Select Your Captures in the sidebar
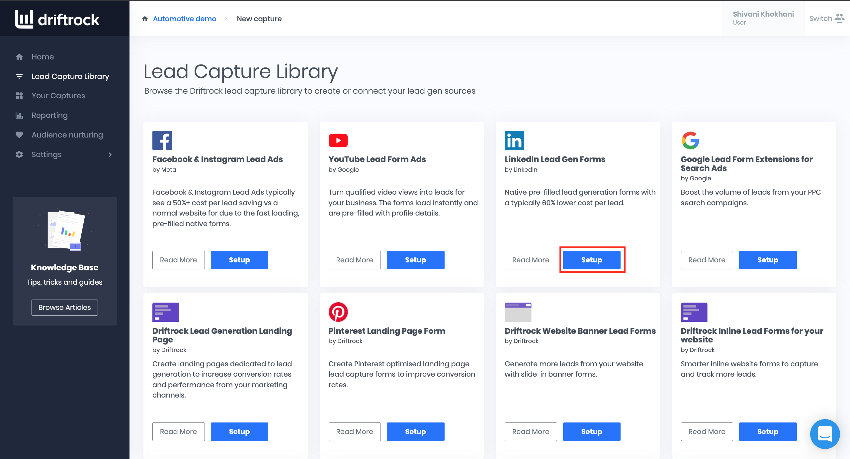The width and height of the screenshot is (850, 459). (x=58, y=95)
